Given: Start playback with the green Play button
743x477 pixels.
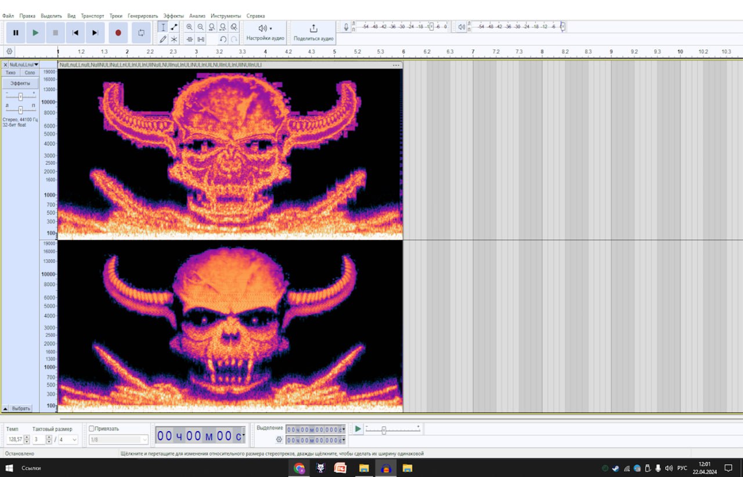Looking at the screenshot, I should coord(35,33).
